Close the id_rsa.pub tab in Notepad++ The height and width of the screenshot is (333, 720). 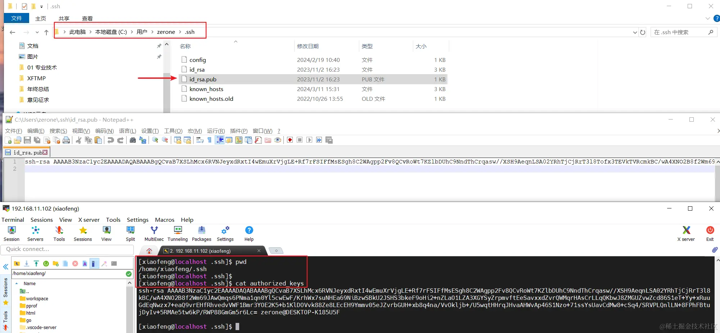point(45,152)
